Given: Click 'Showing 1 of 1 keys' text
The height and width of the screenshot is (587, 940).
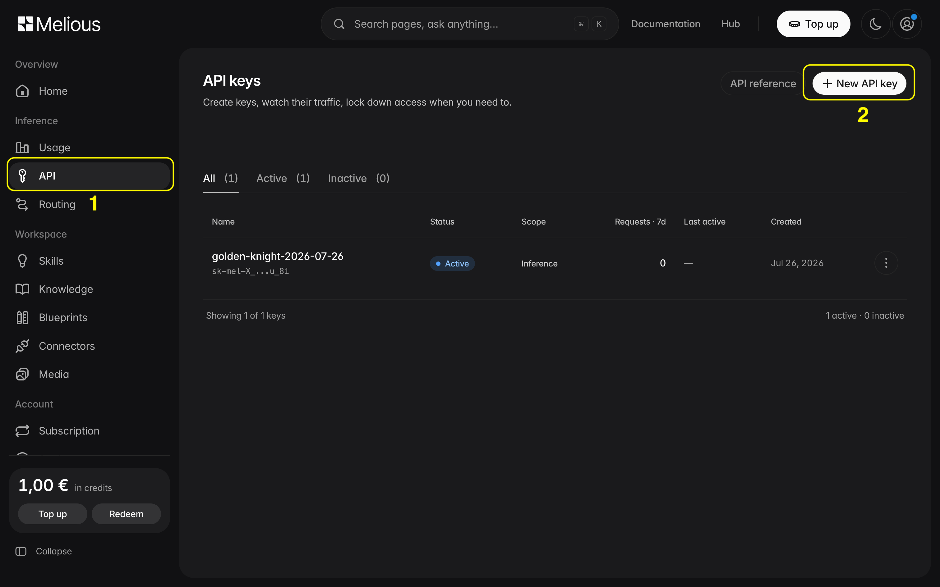Looking at the screenshot, I should pos(246,316).
